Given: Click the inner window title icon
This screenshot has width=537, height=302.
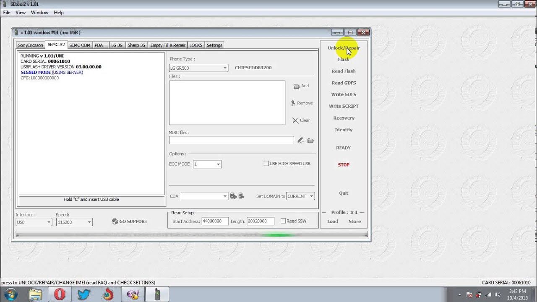Looking at the screenshot, I should 16,32.
